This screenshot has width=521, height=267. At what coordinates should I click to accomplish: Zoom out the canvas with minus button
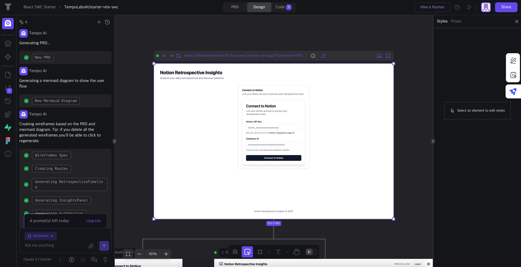[139, 254]
